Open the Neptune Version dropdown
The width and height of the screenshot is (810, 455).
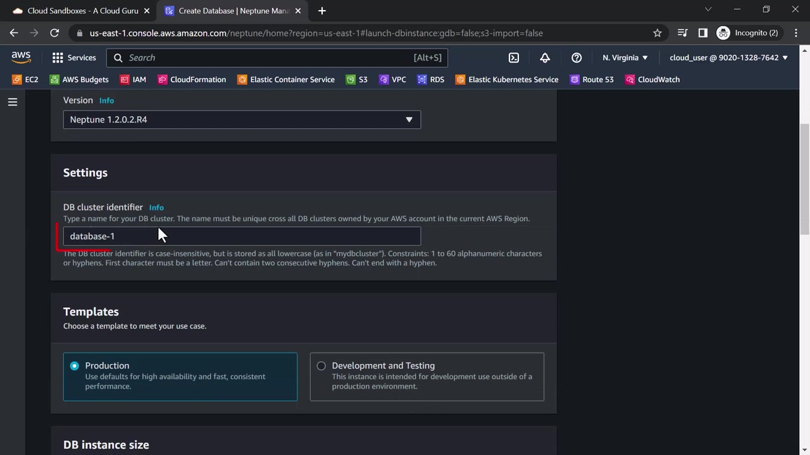pyautogui.click(x=242, y=119)
